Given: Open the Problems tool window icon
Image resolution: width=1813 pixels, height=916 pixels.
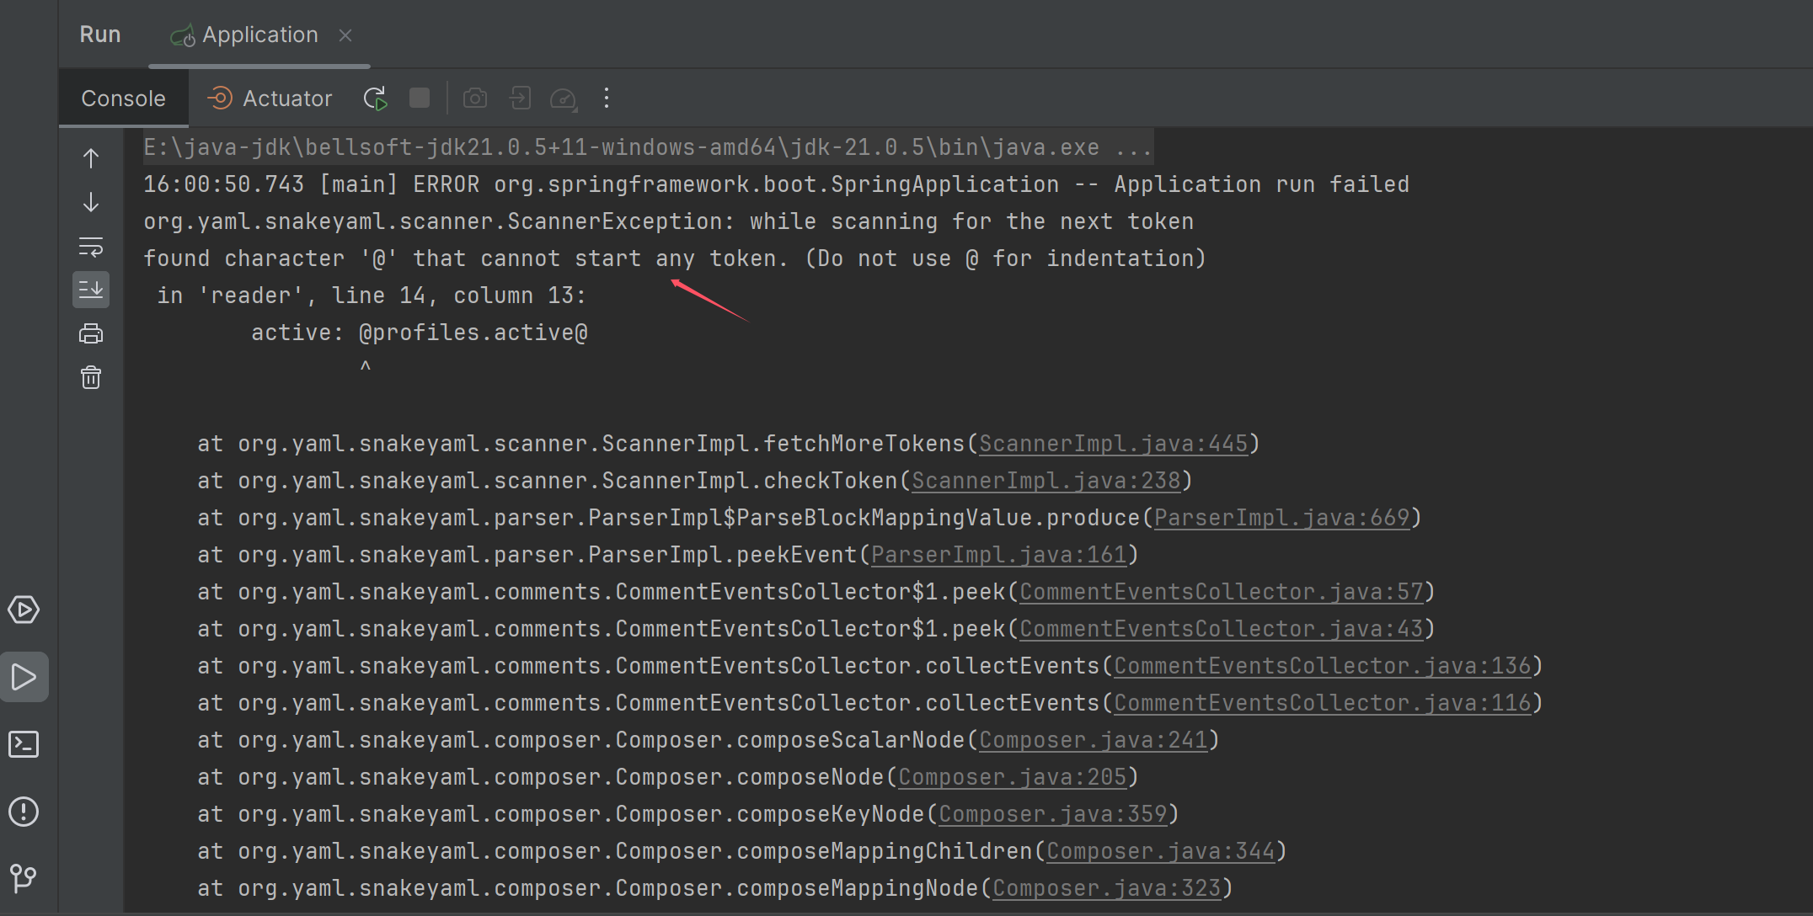Looking at the screenshot, I should (x=24, y=812).
